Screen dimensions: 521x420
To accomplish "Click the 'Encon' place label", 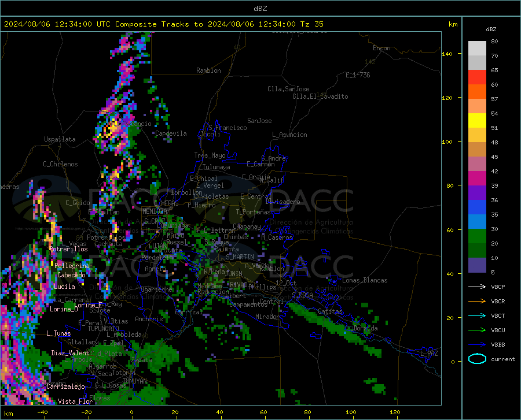I will pyautogui.click(x=381, y=48).
